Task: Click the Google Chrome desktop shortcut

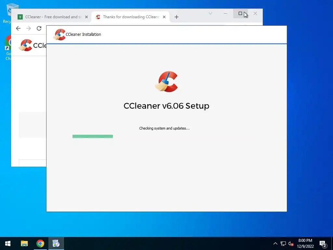Action: (x=8, y=48)
